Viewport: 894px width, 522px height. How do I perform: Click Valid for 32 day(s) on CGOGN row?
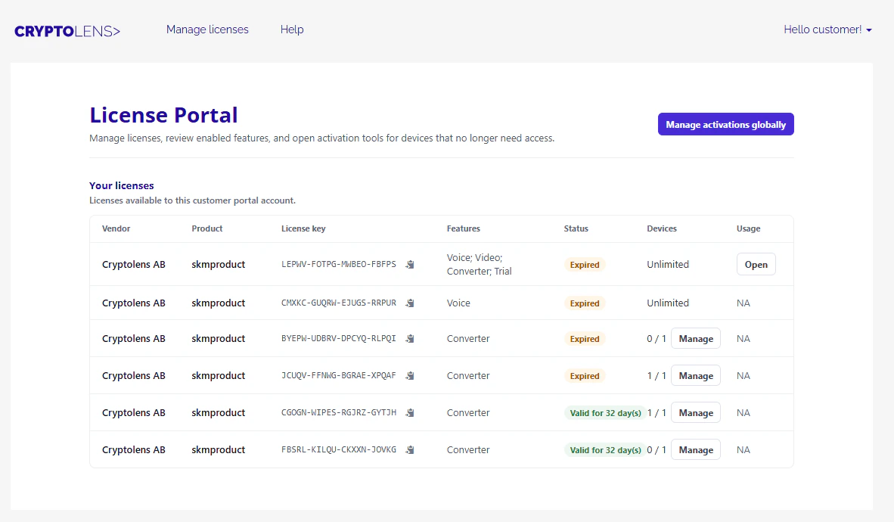(x=605, y=413)
